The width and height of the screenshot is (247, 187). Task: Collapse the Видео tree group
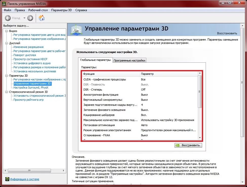(6, 31)
